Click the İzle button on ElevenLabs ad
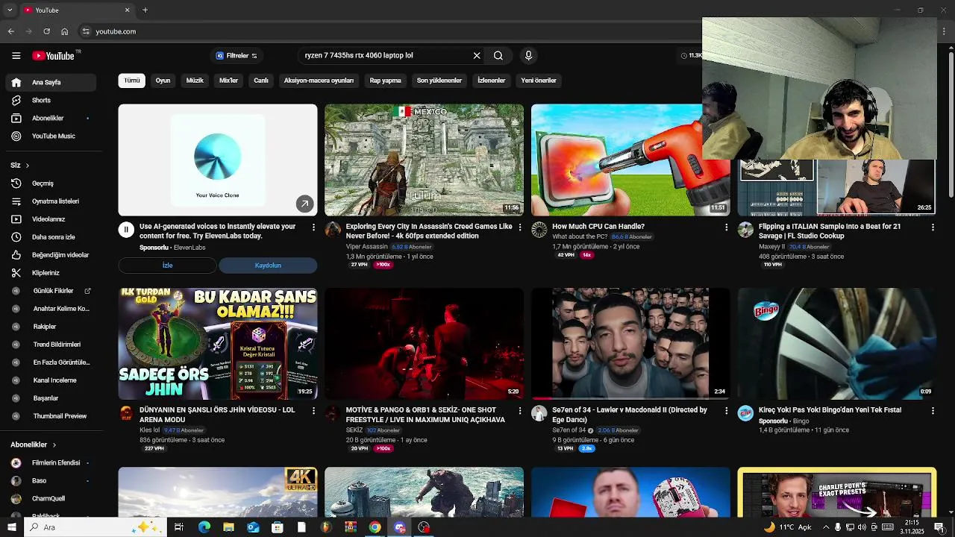This screenshot has height=537, width=955. (x=167, y=266)
